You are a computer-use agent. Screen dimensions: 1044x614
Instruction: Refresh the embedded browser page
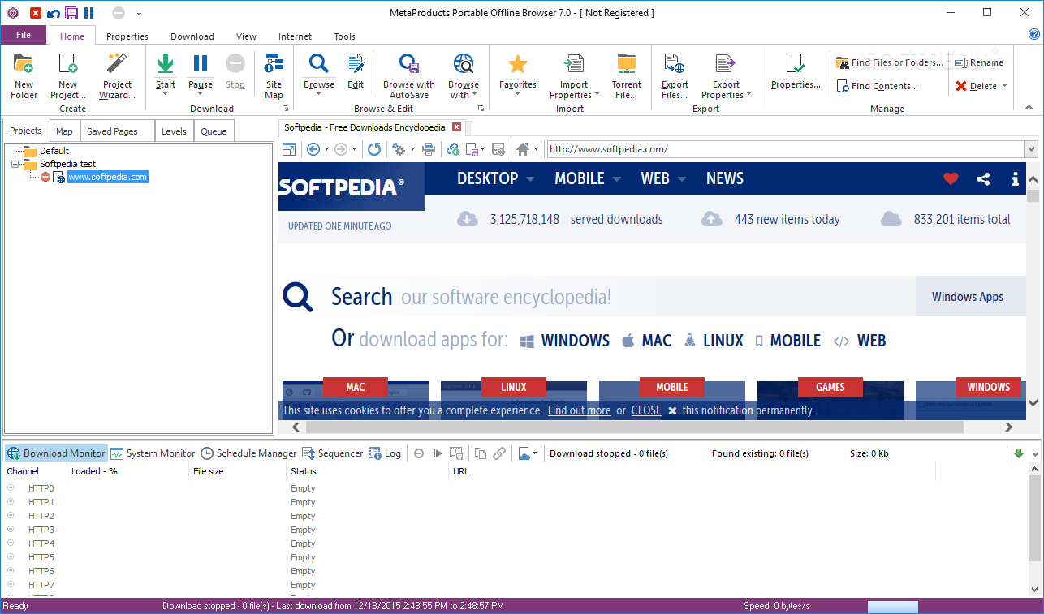[374, 149]
